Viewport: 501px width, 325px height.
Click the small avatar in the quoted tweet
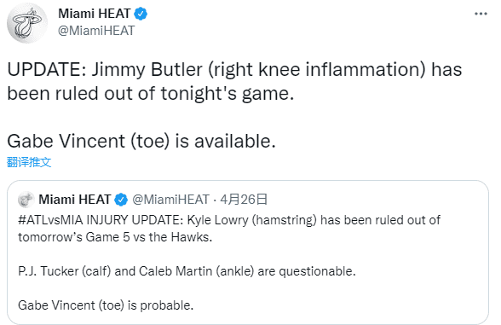26,200
